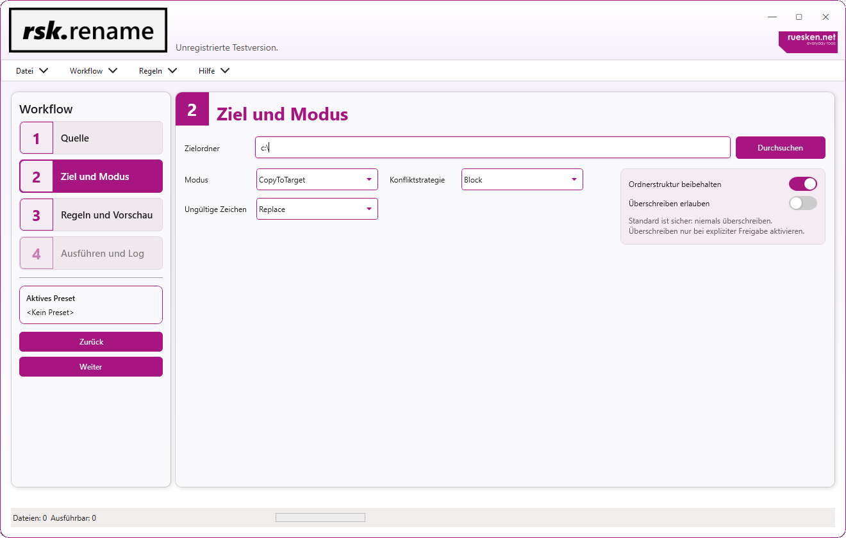Image resolution: width=846 pixels, height=538 pixels.
Task: Select step 1 number tile for Quelle
Action: point(37,138)
